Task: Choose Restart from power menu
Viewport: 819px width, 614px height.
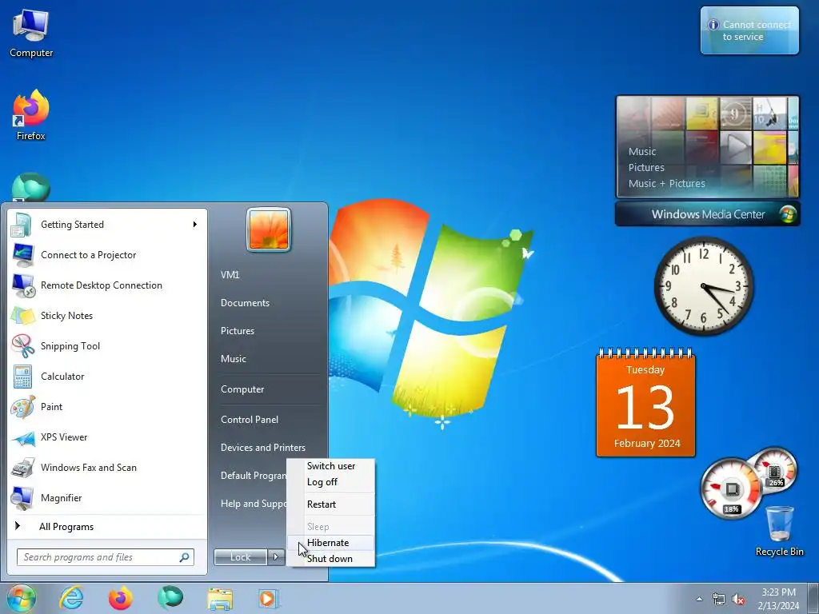Action: coord(331,504)
